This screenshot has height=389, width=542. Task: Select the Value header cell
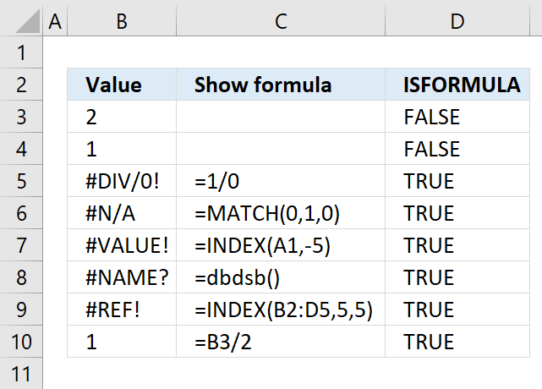122,85
